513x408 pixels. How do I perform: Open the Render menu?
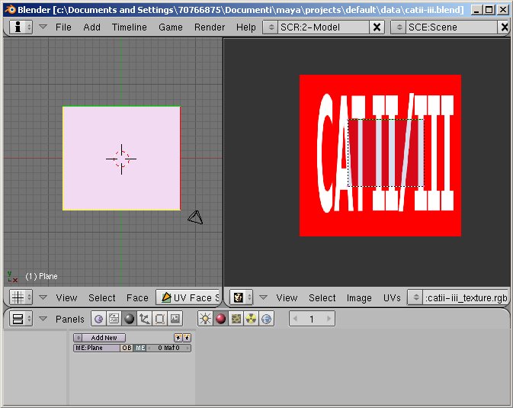click(210, 27)
